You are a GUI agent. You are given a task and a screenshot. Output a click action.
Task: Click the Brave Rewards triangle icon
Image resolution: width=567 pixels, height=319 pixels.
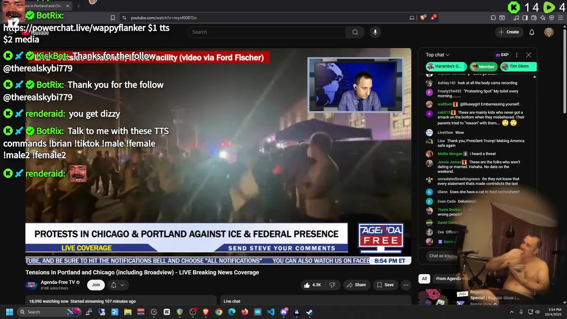(x=433, y=18)
